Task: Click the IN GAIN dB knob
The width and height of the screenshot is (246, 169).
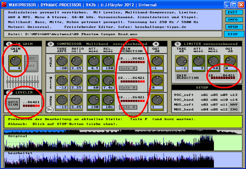Action: point(15,61)
